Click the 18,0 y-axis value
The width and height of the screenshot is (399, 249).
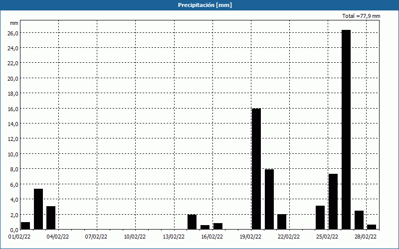[x=13, y=94]
